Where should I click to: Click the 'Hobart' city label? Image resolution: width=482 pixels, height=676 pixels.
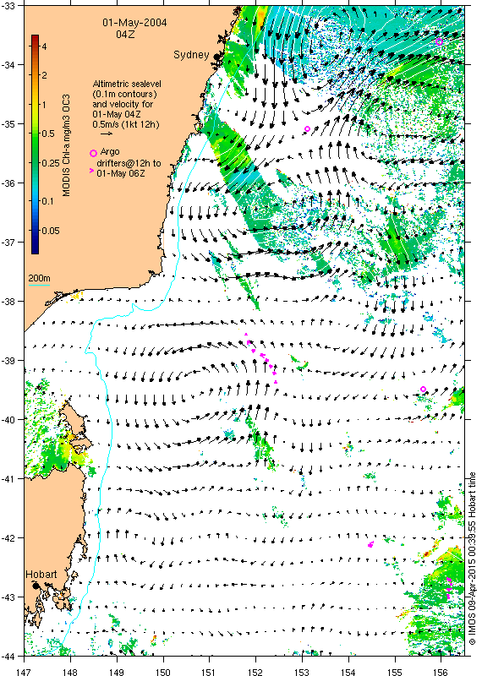(41, 575)
